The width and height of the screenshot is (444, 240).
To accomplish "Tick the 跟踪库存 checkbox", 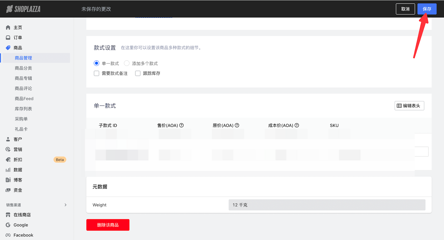I will tap(138, 73).
